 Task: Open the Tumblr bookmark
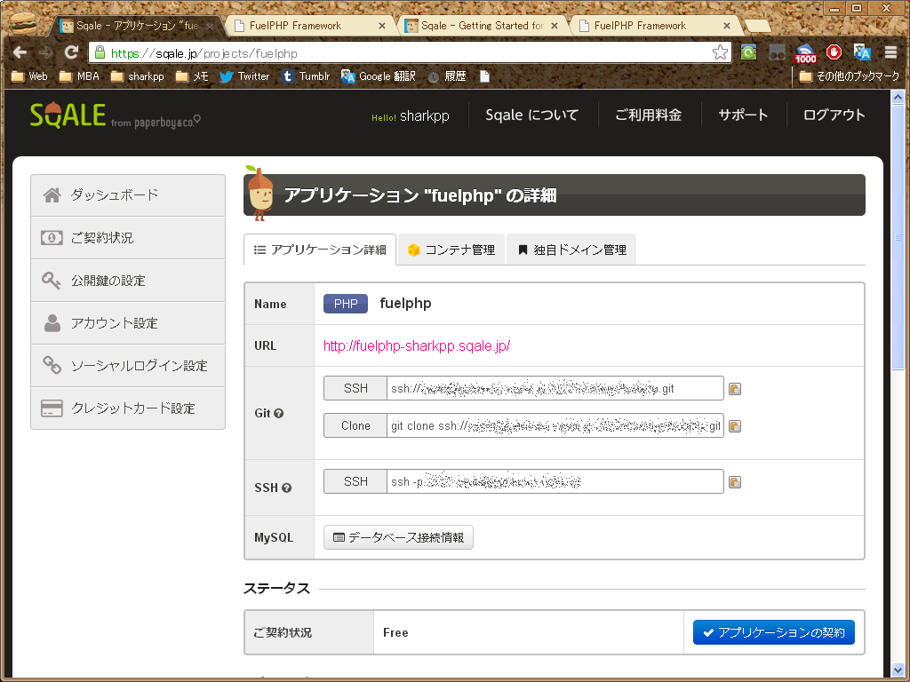[306, 76]
